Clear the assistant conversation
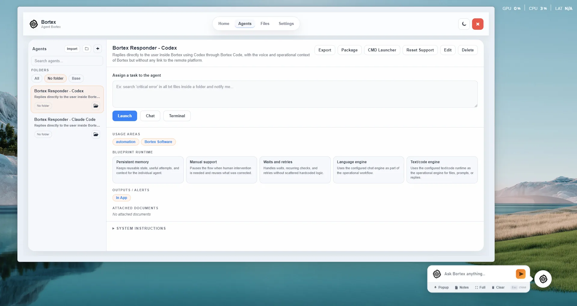Viewport: 577px width, 306px height. 498,287
